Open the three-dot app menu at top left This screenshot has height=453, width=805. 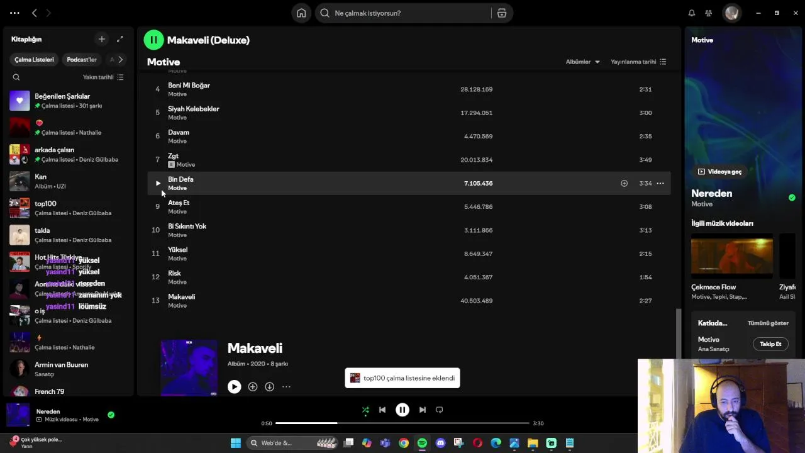point(14,13)
